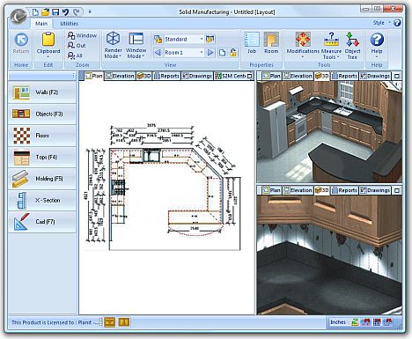Open the Render Mode dropdown

click(x=113, y=45)
